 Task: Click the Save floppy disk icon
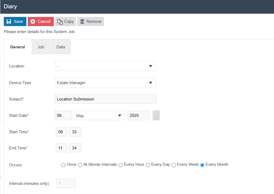(9, 21)
